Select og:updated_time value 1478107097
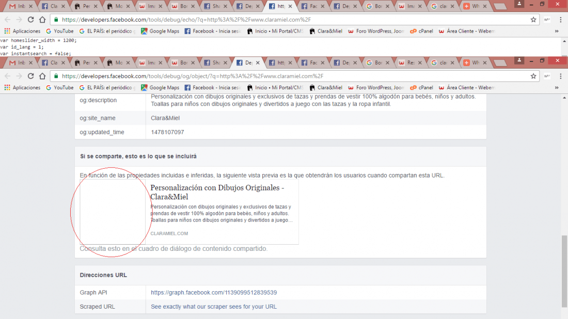568x319 pixels. point(167,132)
